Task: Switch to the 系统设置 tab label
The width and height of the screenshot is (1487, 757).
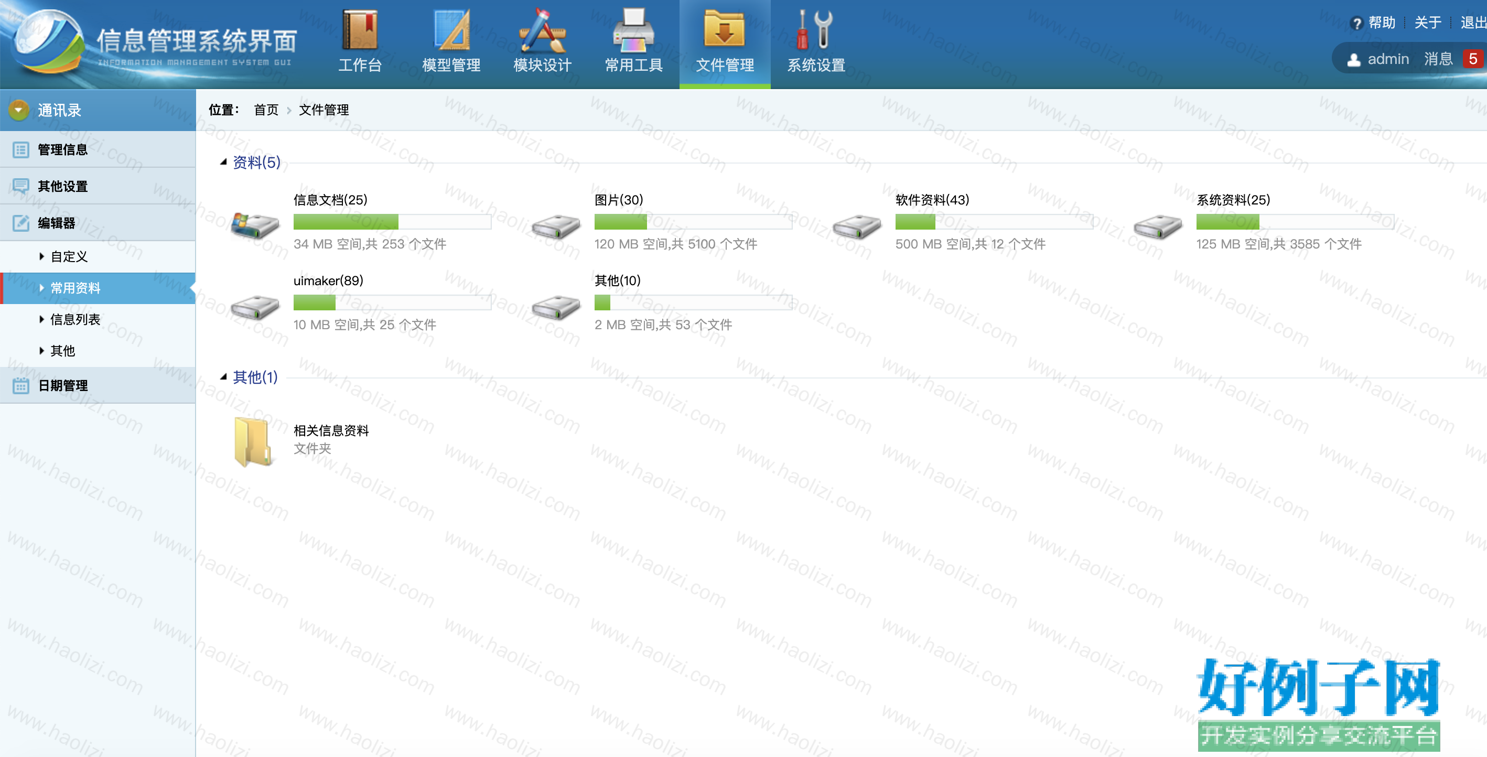Action: coord(816,65)
